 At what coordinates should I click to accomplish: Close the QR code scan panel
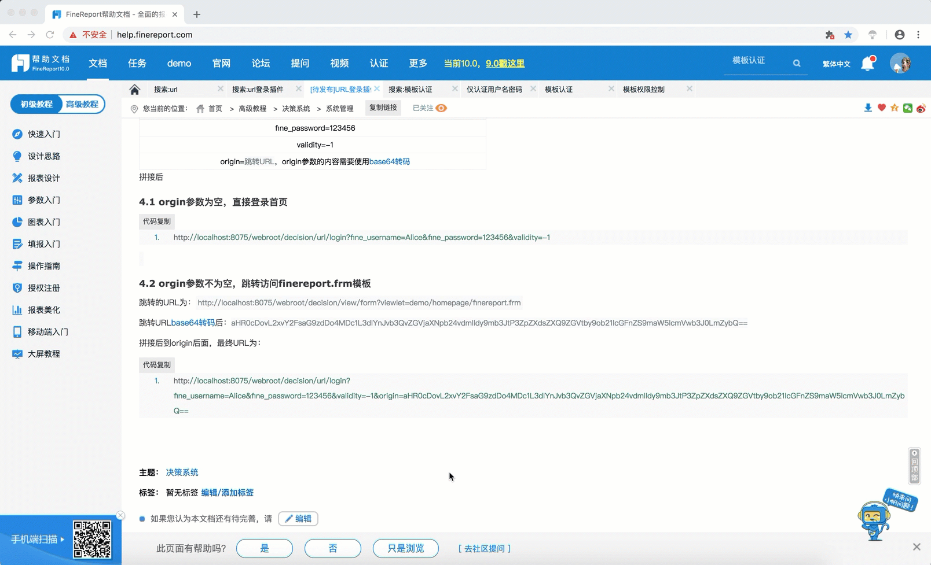point(120,515)
